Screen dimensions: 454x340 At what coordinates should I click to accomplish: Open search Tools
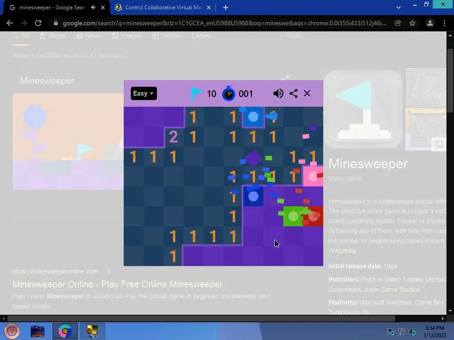pos(294,36)
